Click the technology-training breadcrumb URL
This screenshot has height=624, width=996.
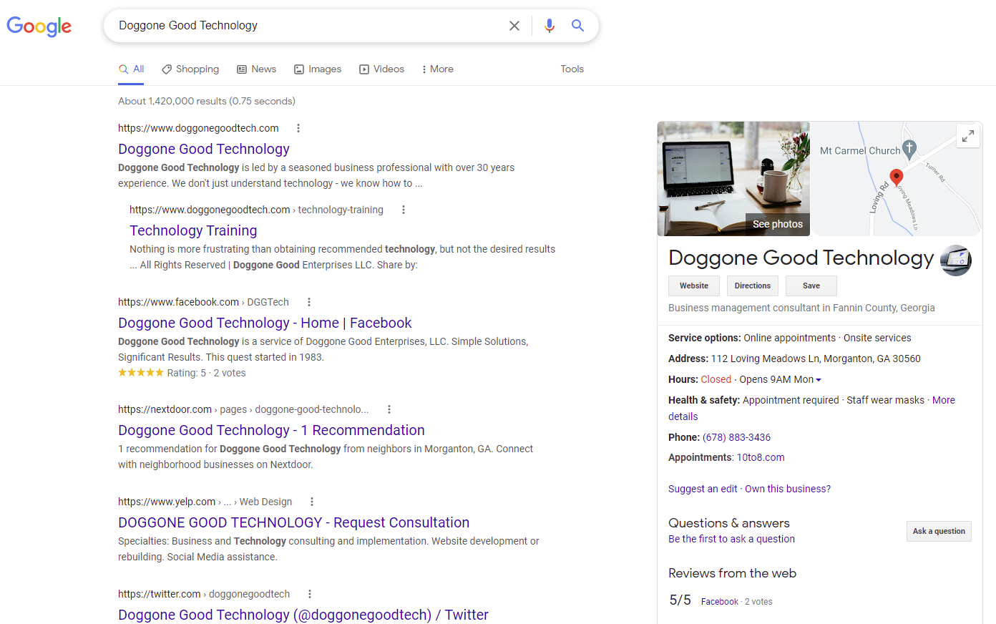(x=256, y=210)
